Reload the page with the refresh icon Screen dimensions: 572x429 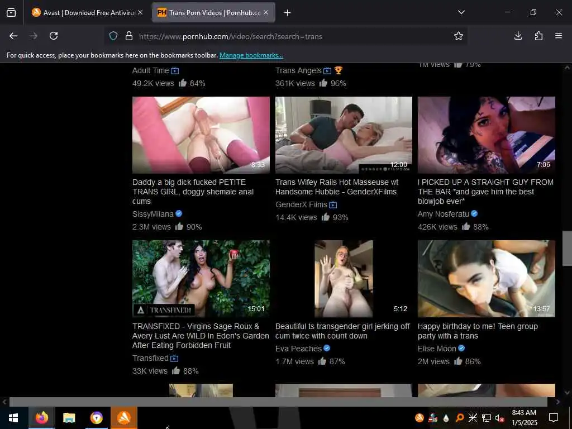(54, 36)
